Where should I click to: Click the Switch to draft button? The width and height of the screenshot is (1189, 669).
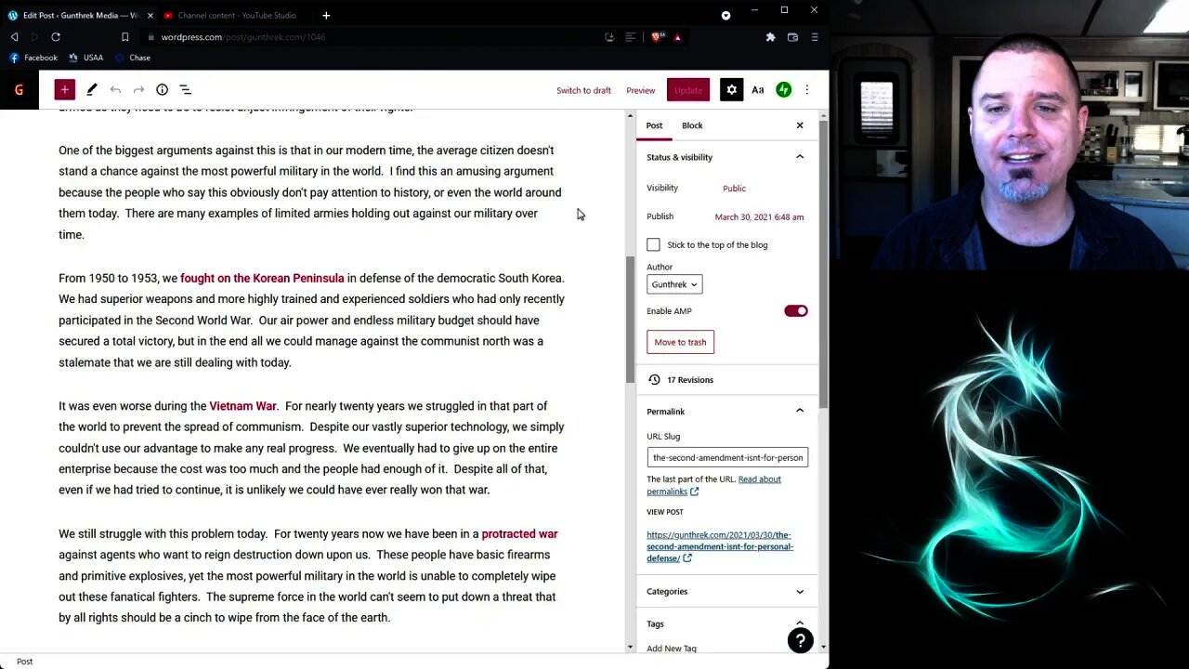click(x=583, y=90)
